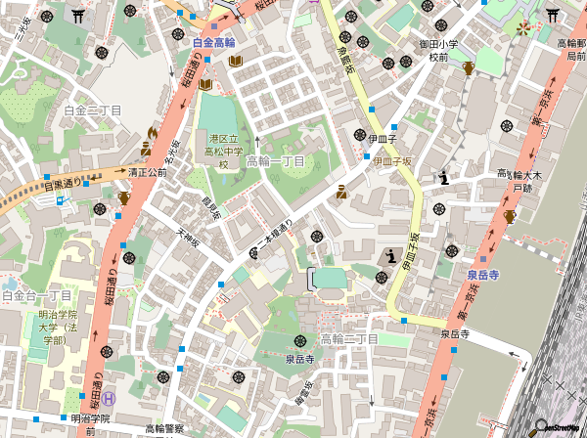Click the 白金高輪 station label
Screen dimensions: 587x438
point(213,43)
